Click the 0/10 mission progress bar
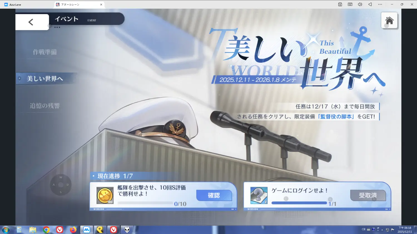 click(145, 203)
